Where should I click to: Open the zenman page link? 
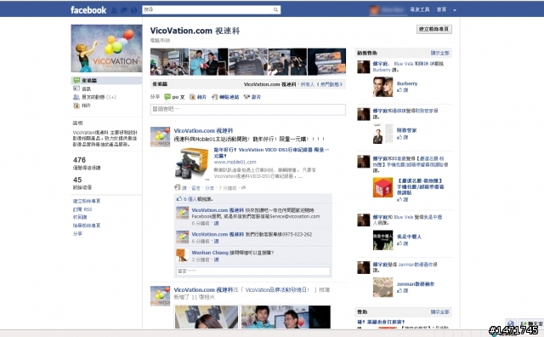point(416,284)
